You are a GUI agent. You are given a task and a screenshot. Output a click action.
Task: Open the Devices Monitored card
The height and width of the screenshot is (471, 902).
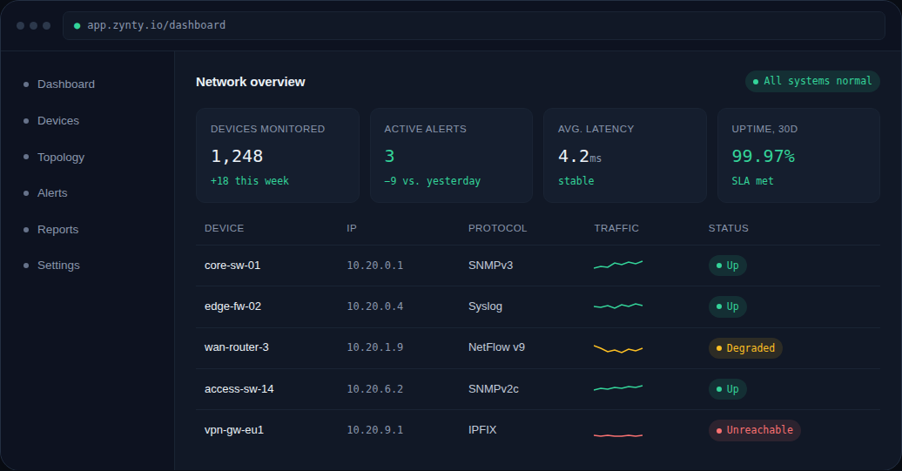(x=277, y=155)
